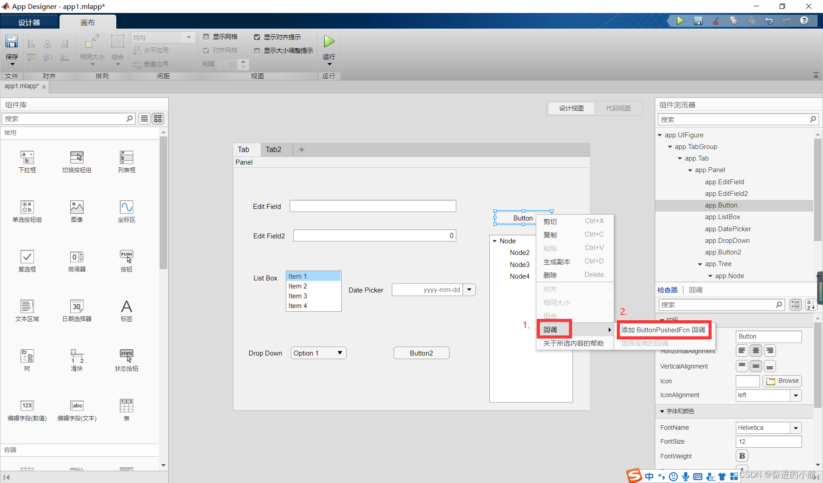Pick the Image (图像) component icon
823x483 pixels.
point(77,207)
